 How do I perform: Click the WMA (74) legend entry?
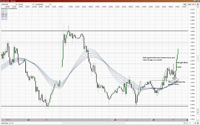pyautogui.click(x=4, y=13)
